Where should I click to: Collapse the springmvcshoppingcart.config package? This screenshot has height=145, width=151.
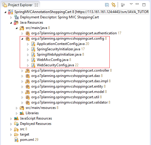(22, 39)
